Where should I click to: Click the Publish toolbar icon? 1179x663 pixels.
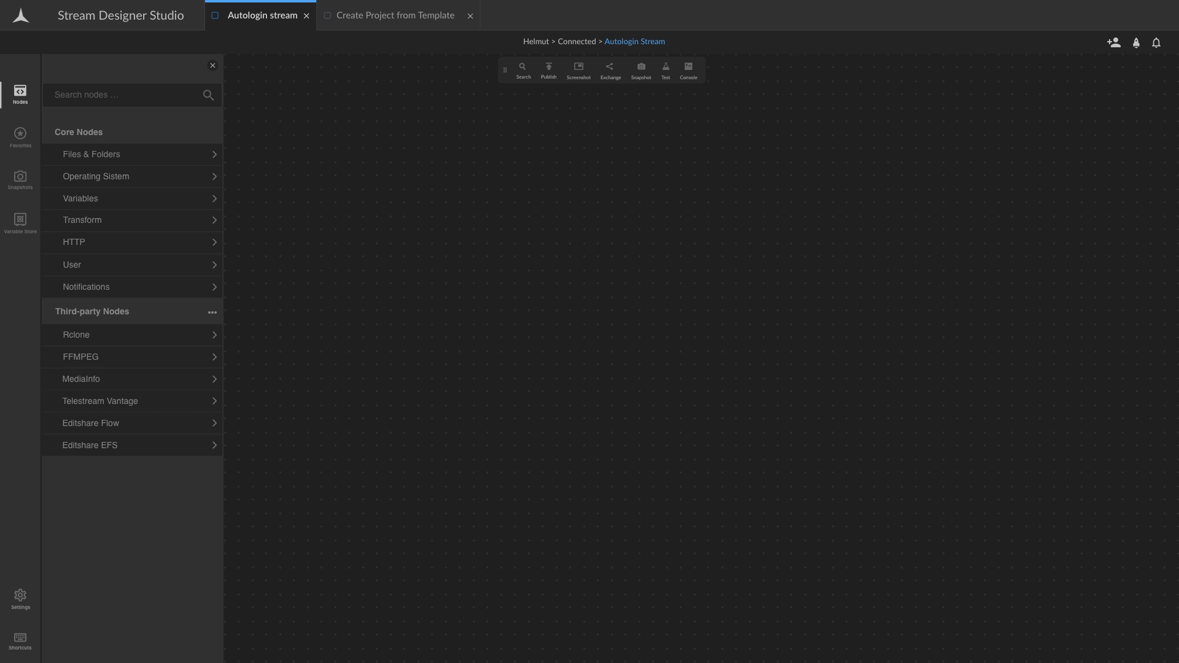pyautogui.click(x=548, y=70)
